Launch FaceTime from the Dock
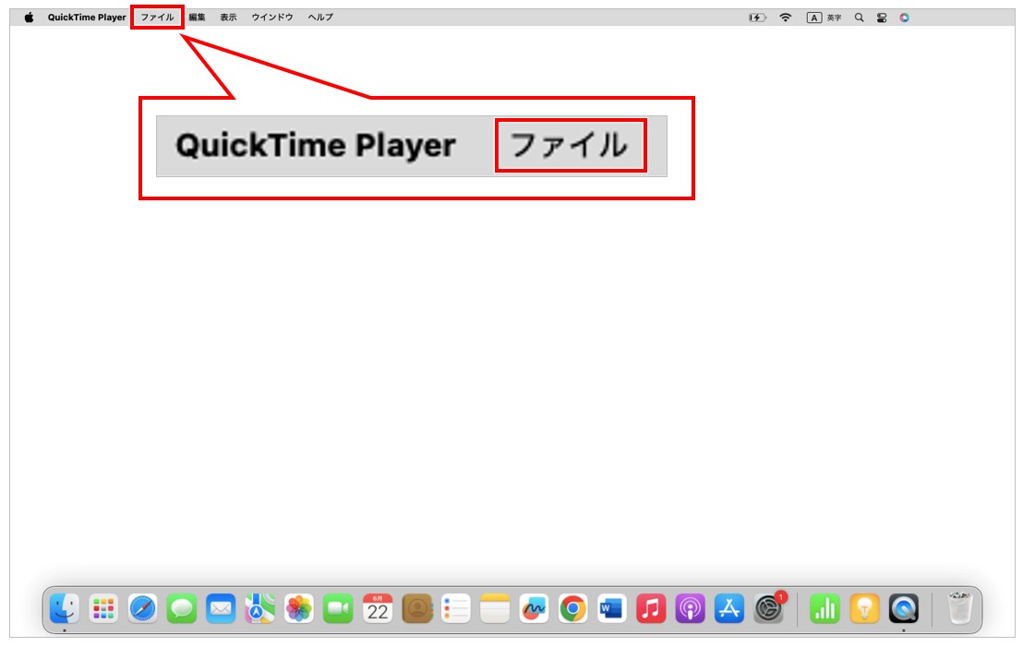1023x647 pixels. pos(338,608)
